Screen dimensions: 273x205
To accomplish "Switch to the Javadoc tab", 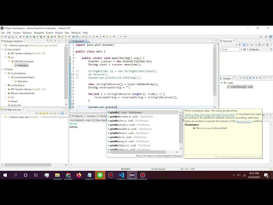I will pos(90,116).
